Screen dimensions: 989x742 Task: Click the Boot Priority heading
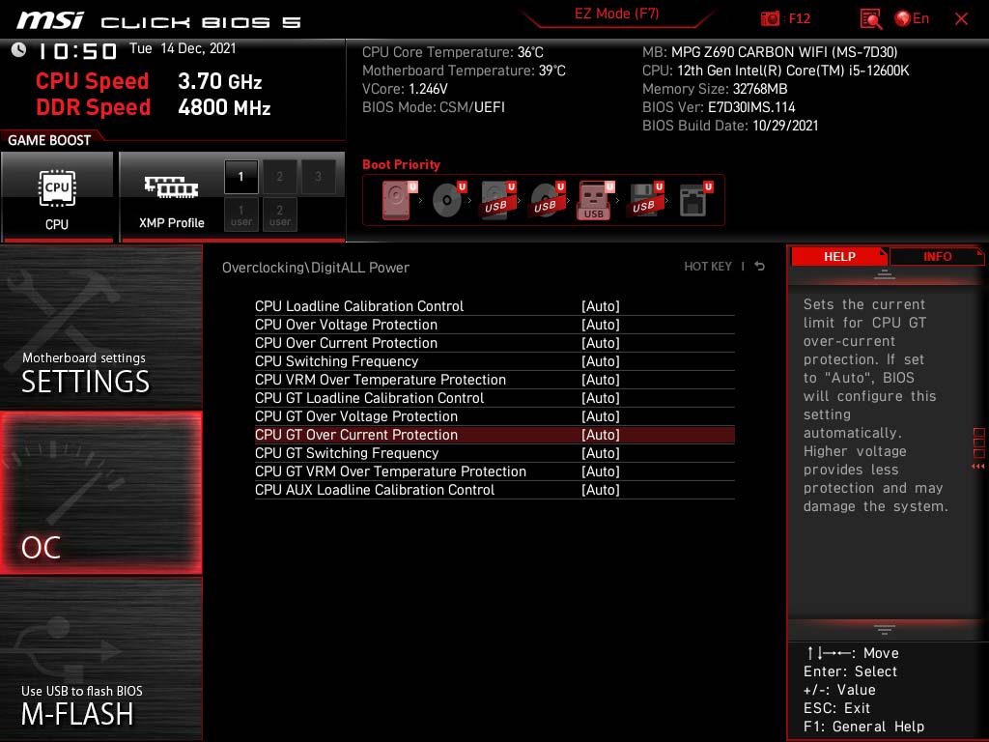[401, 164]
